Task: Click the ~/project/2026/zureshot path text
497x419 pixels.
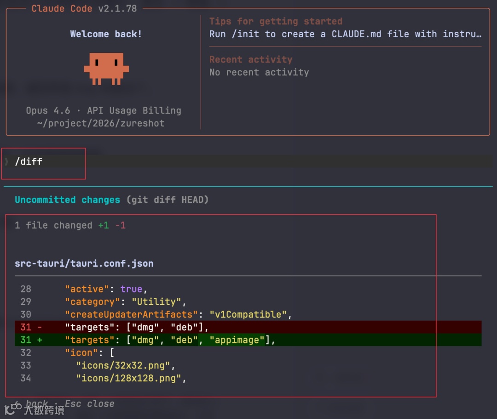Action: pos(100,123)
